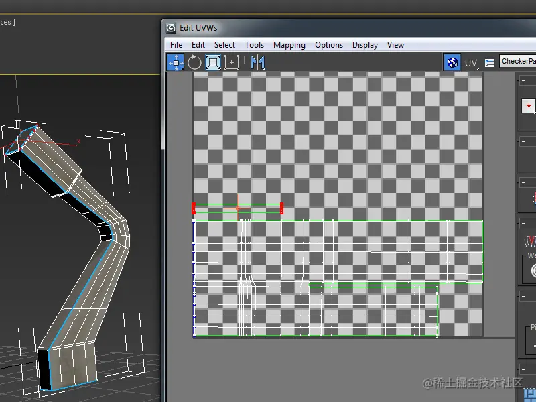Open the Options menu

[329, 45]
